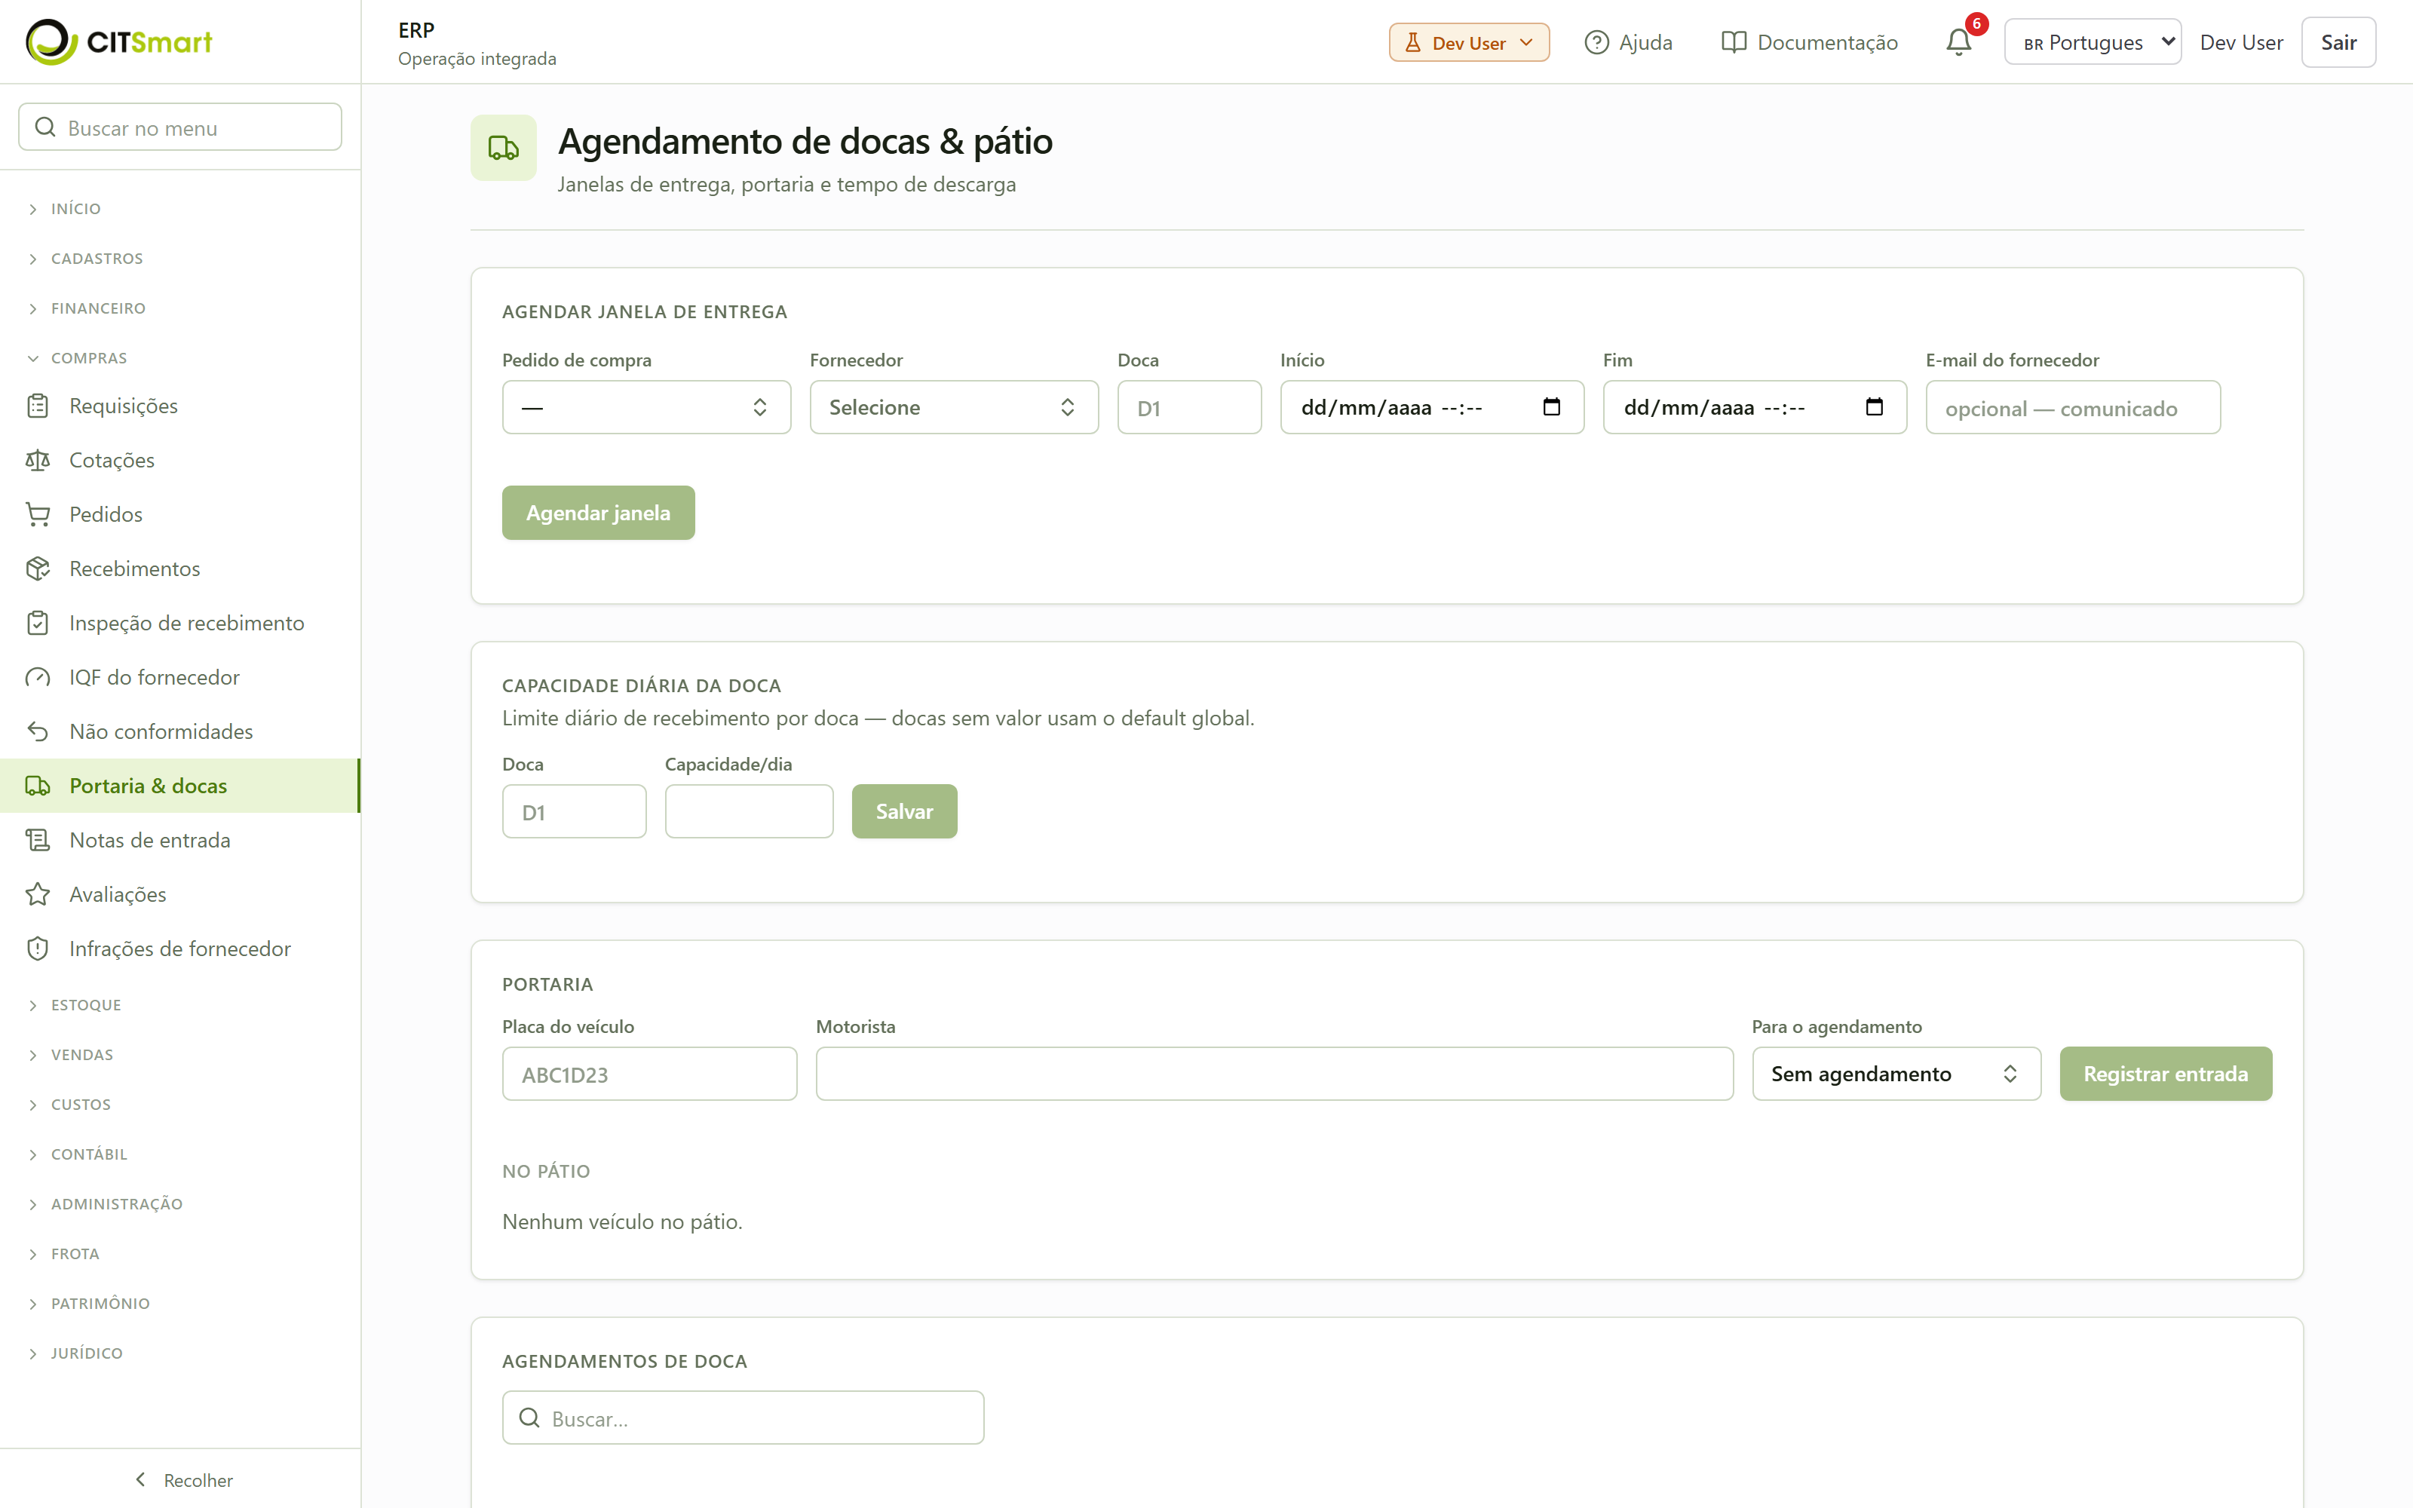Click the Ajuda help icon

pyautogui.click(x=1596, y=42)
